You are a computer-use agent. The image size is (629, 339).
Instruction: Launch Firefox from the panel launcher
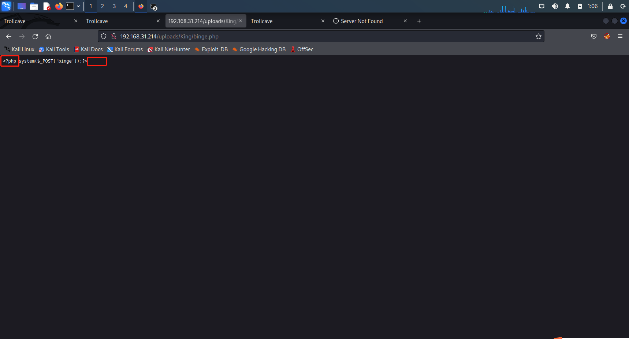pyautogui.click(x=59, y=6)
